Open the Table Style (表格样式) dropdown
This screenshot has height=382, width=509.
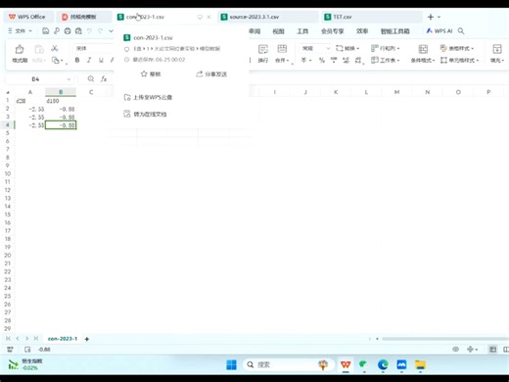click(457, 48)
